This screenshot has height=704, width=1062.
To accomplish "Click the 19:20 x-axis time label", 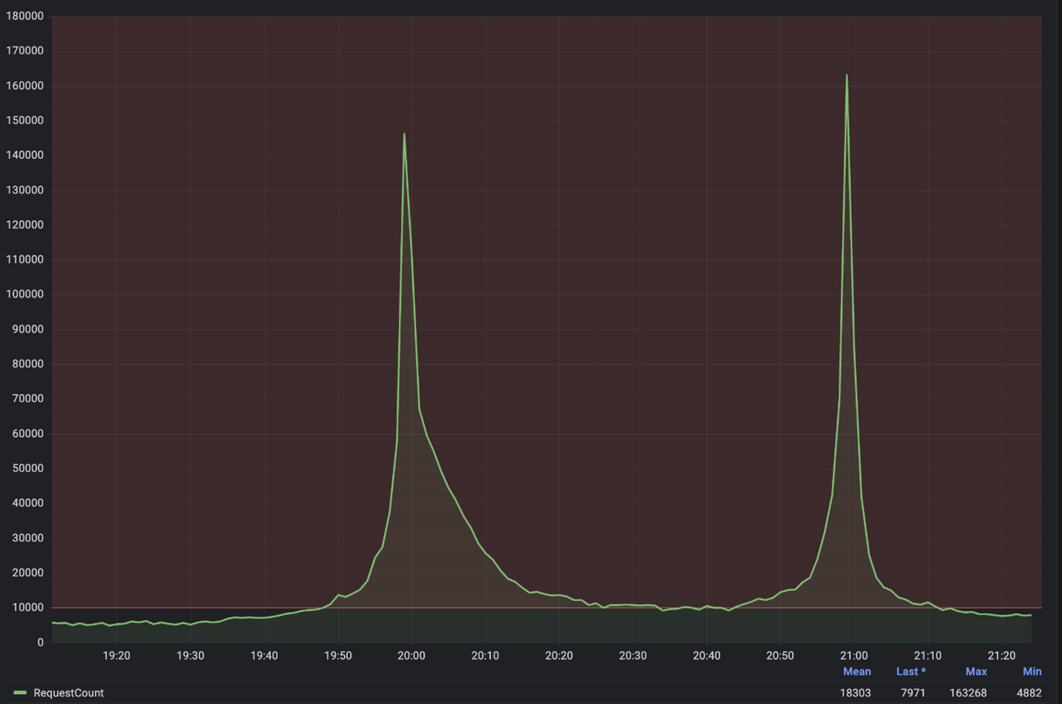I will pos(117,656).
